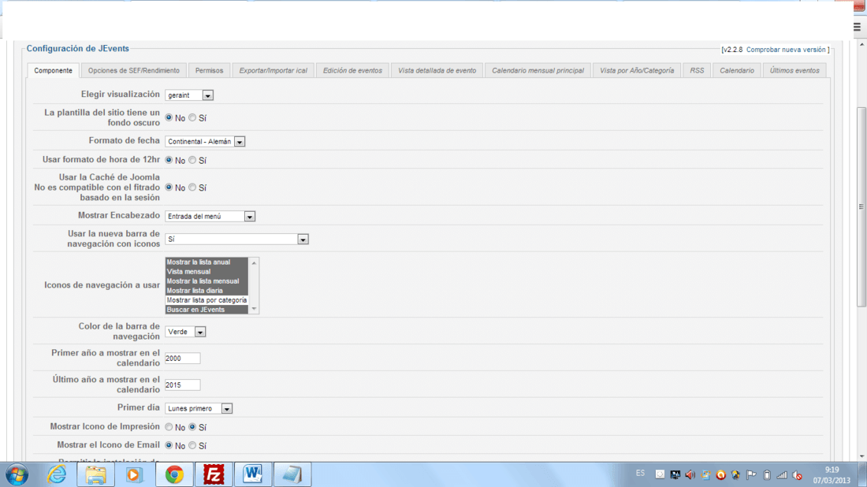Open the Edición de eventos tab
The width and height of the screenshot is (867, 487).
353,71
